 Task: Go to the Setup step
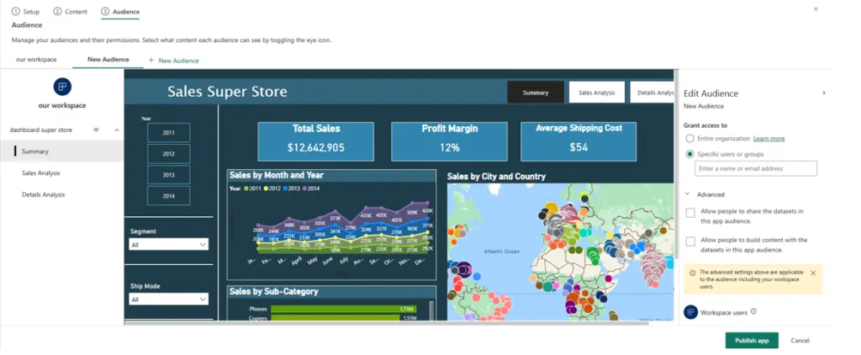pyautogui.click(x=25, y=12)
